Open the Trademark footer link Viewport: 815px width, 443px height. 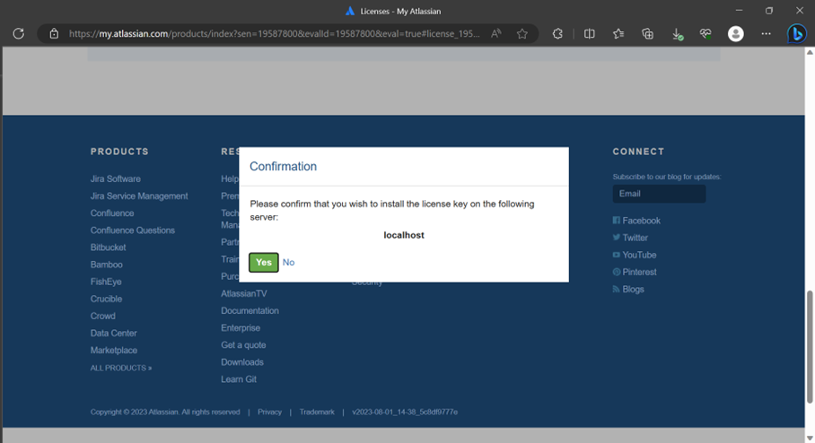tap(317, 412)
